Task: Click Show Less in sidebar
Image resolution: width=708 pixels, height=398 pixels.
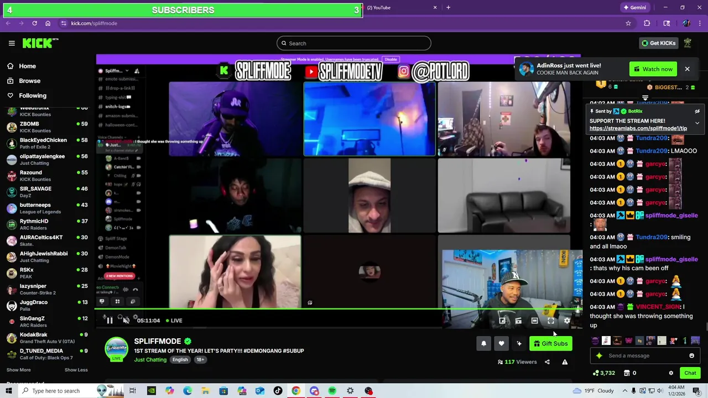Action: pyautogui.click(x=76, y=370)
